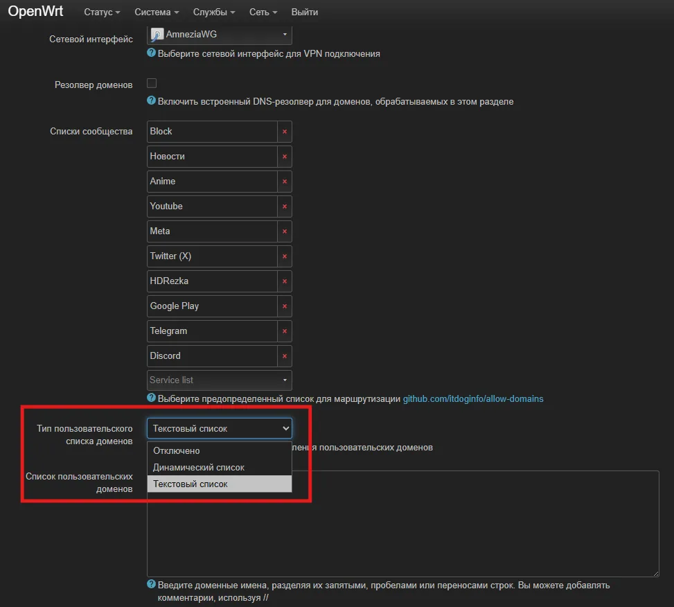This screenshot has height=607, width=674.
Task: Open the Тип пользовательского списка доменов dropdown
Action: coord(219,429)
